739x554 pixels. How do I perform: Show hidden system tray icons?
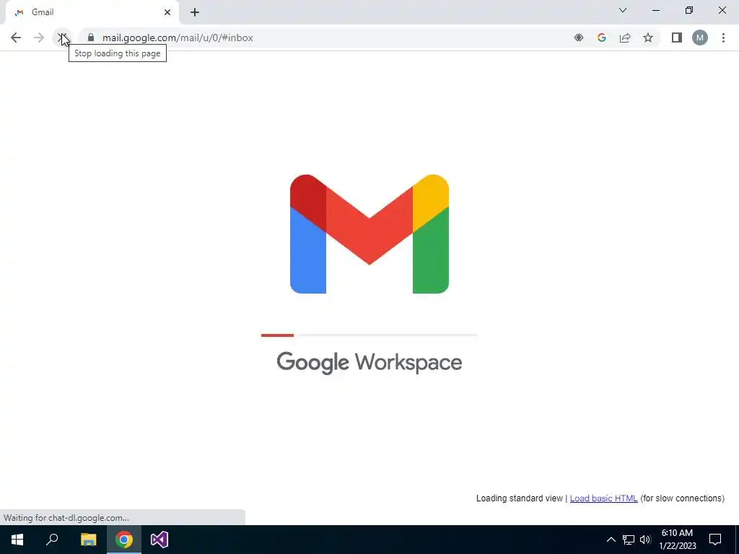click(x=611, y=540)
